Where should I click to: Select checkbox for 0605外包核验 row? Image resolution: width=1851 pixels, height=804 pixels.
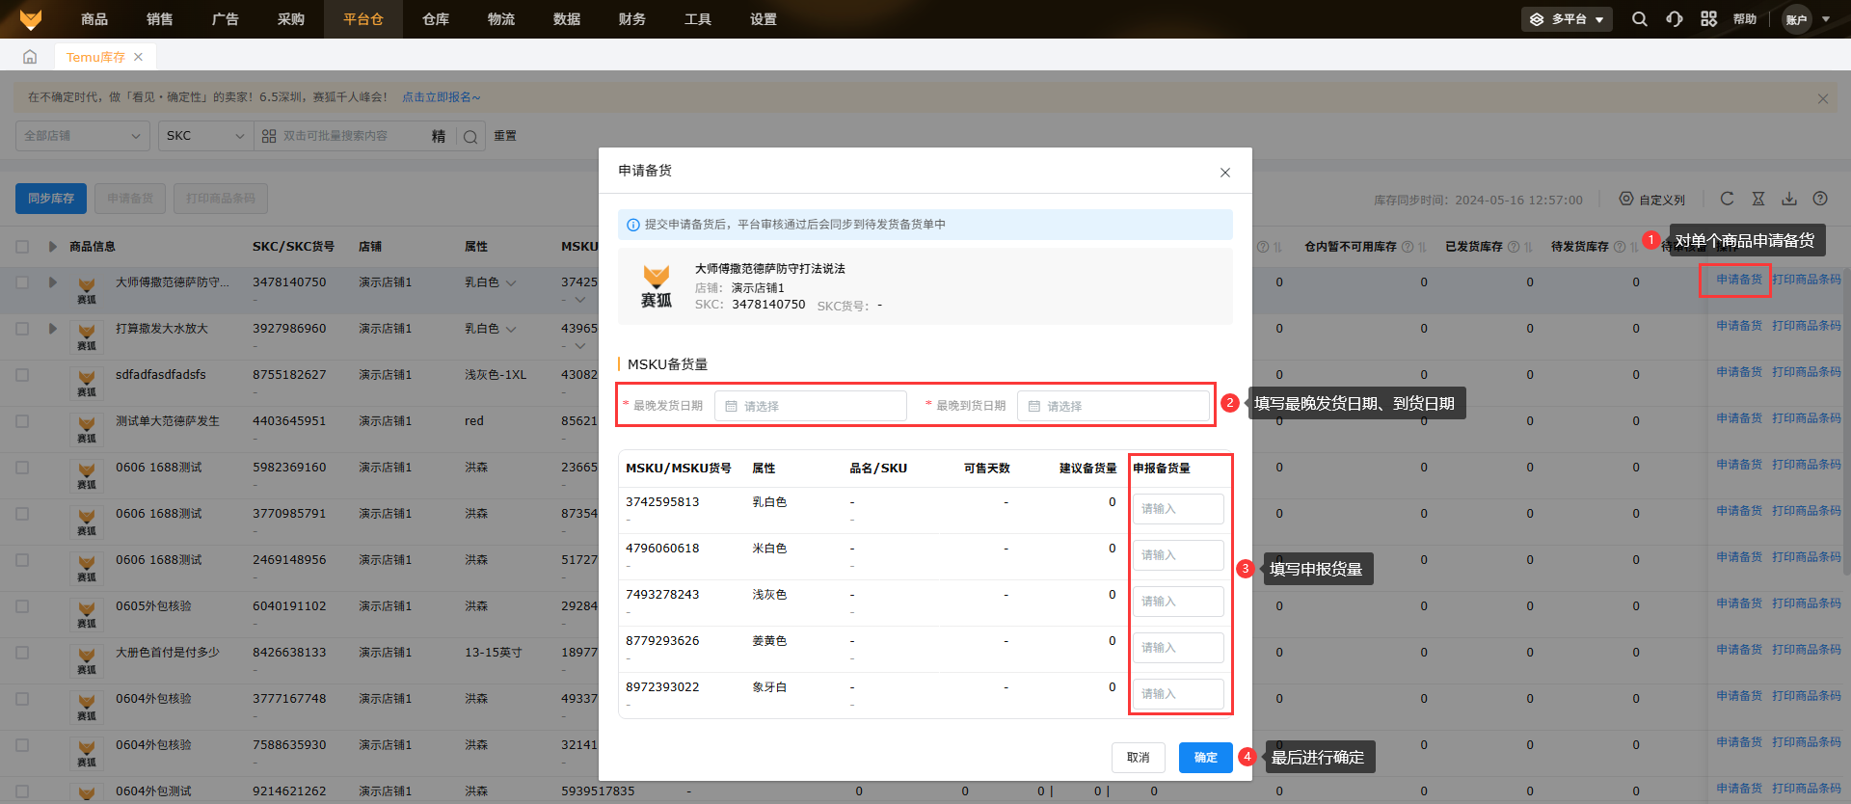22,606
